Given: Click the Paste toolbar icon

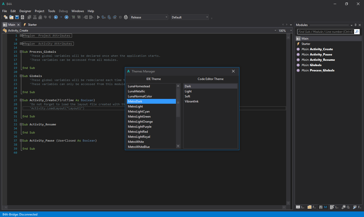Looking at the screenshot, I should click(x=40, y=17).
